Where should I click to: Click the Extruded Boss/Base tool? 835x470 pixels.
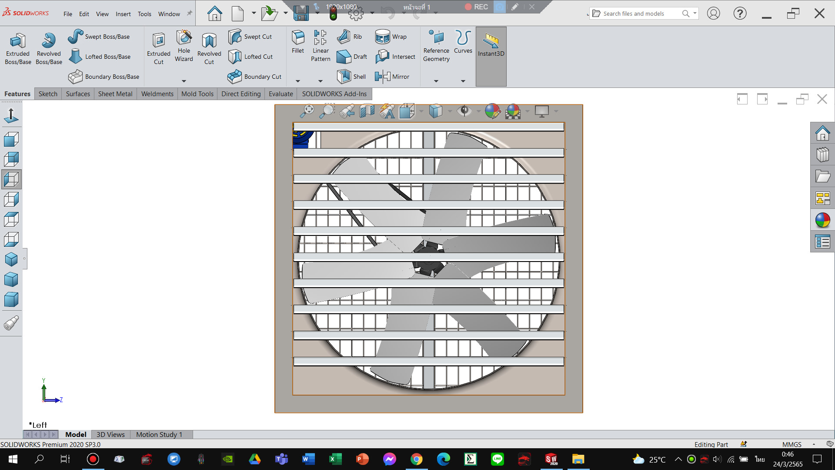click(x=18, y=49)
